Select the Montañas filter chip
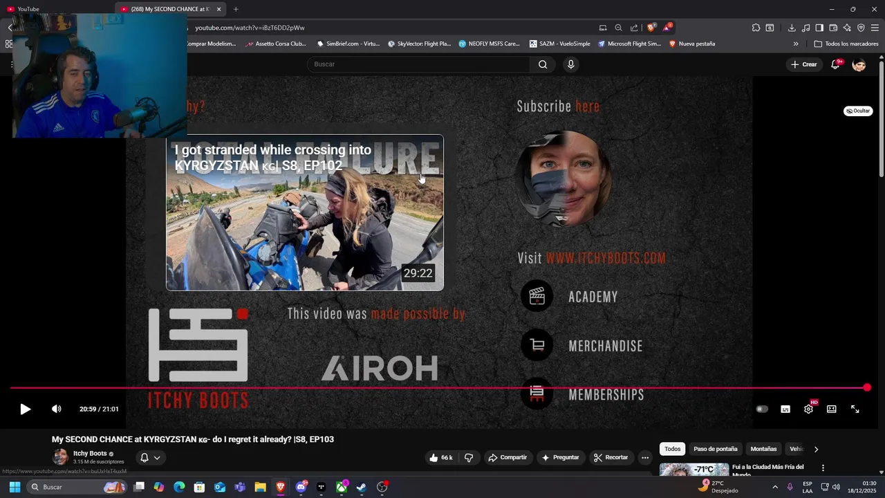 click(763, 449)
